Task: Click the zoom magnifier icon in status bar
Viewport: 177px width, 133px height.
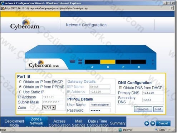Action: tap(156, 130)
